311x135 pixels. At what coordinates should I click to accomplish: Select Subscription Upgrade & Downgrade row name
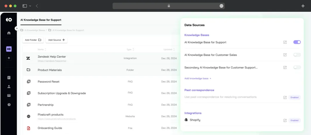click(x=62, y=93)
